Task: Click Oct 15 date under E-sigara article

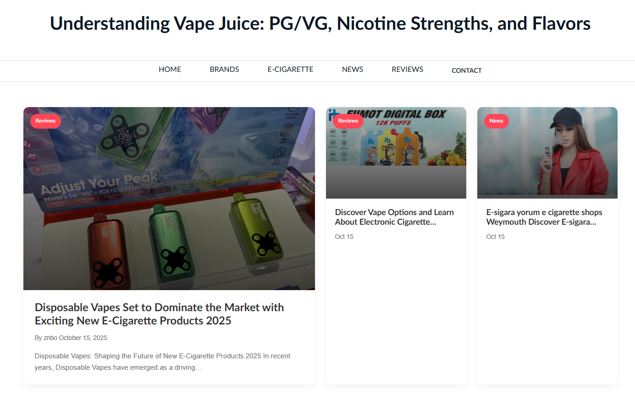Action: click(x=496, y=237)
